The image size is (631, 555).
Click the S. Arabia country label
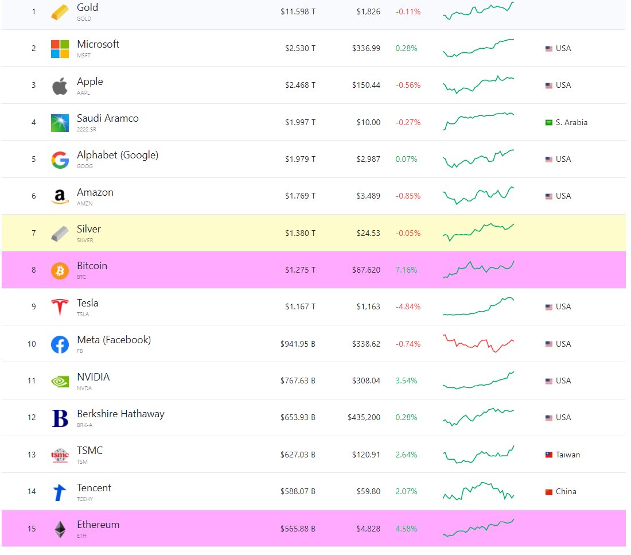coord(571,122)
